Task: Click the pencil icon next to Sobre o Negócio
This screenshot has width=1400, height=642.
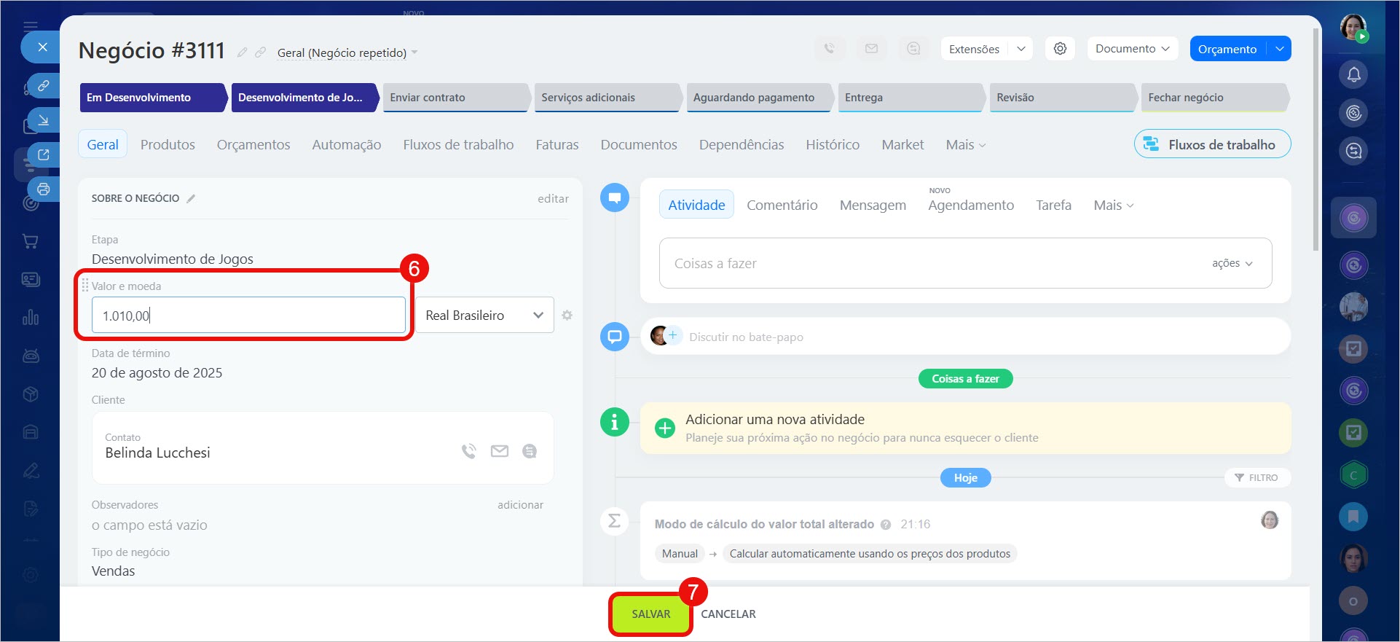Action: pos(191,199)
